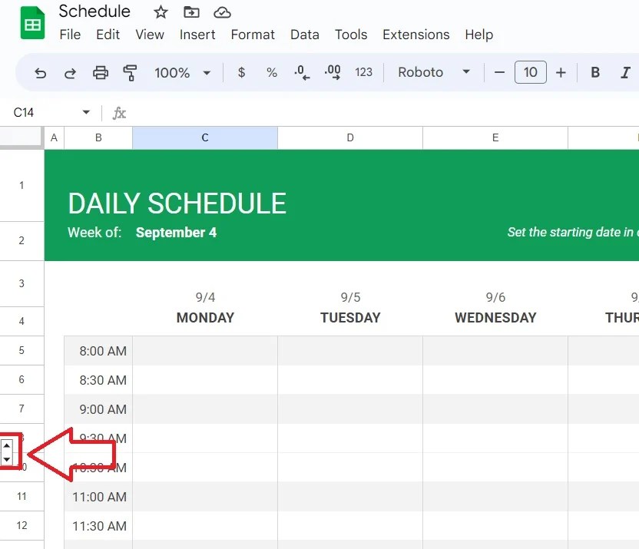
Task: Click the Print icon
Action: [x=100, y=71]
